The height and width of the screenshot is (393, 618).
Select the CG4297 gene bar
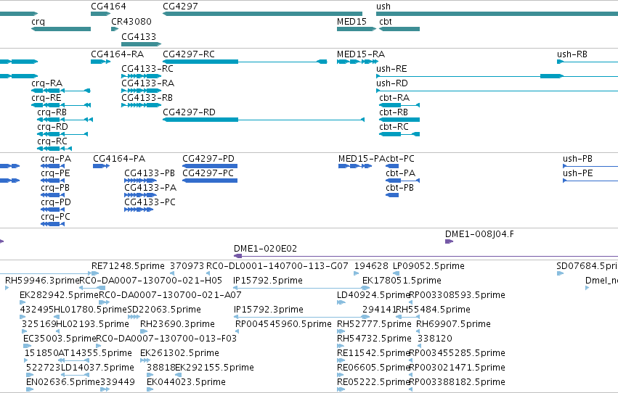pyautogui.click(x=262, y=14)
